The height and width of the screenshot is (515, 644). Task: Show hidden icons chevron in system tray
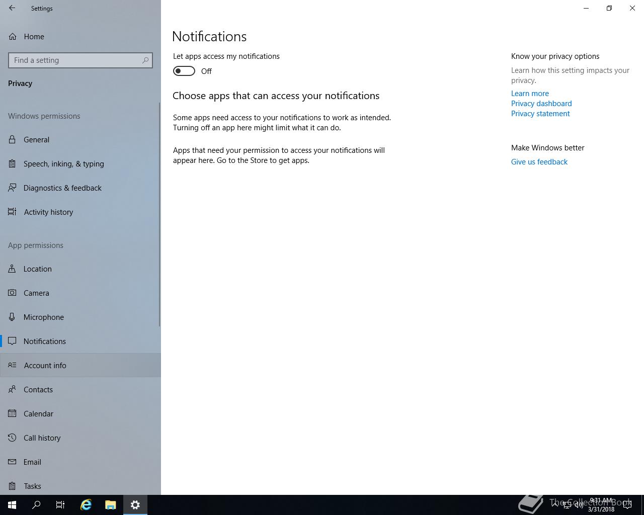(555, 505)
